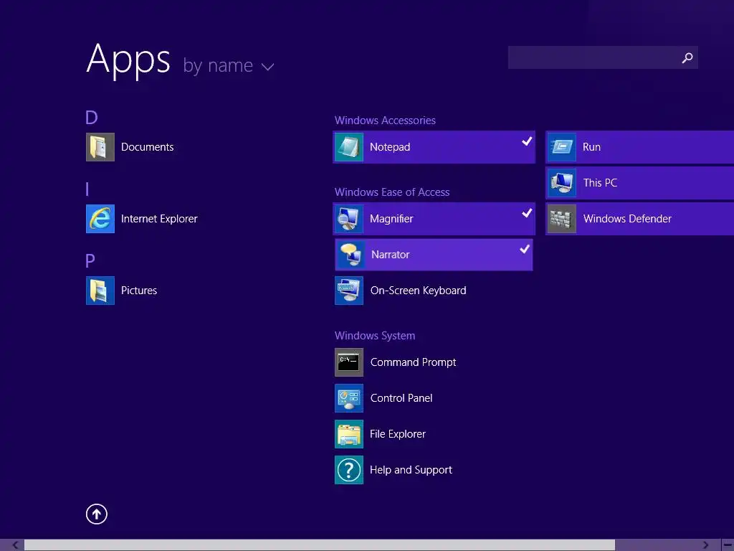Image resolution: width=734 pixels, height=551 pixels.
Task: Select the 'Documents' label
Action: [x=148, y=147]
